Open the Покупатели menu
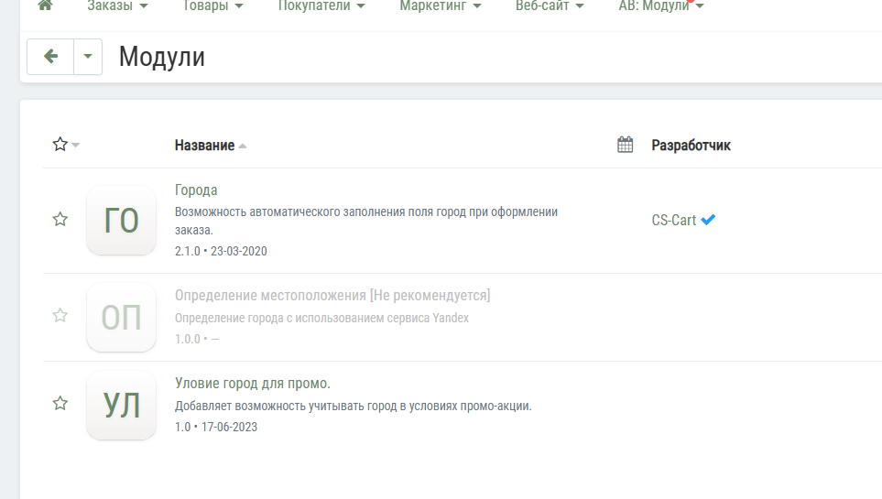This screenshot has width=882, height=499. [x=321, y=6]
